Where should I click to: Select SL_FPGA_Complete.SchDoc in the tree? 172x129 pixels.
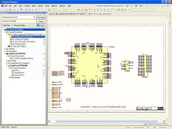pyautogui.click(x=23, y=58)
